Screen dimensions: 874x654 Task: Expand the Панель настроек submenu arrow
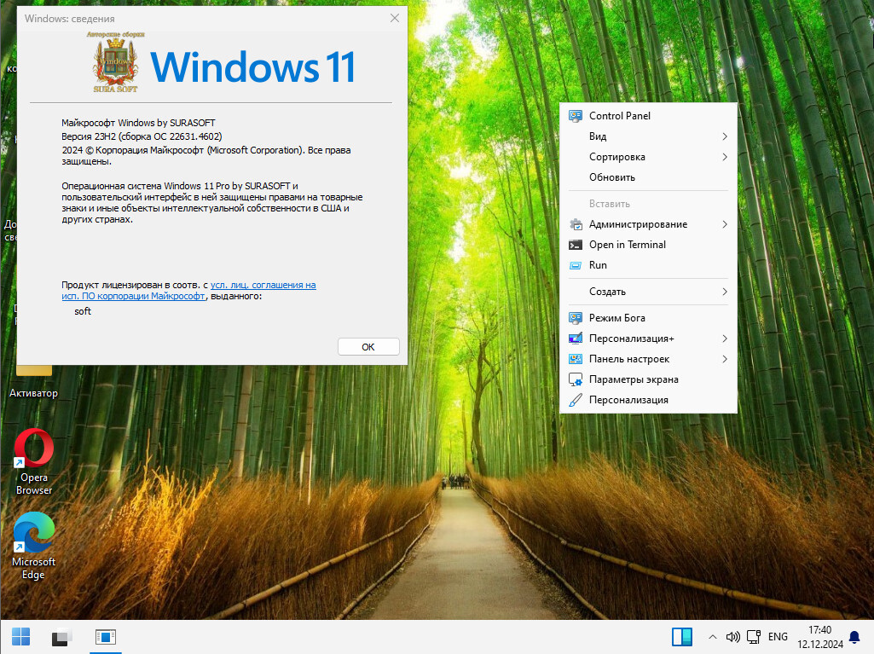click(725, 359)
